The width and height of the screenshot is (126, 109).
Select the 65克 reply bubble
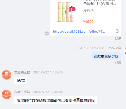point(21,81)
